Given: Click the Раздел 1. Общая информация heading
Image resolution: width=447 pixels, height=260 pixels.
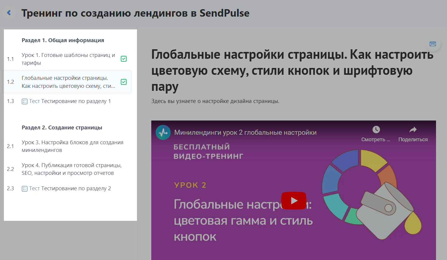Looking at the screenshot, I should click(x=63, y=40).
